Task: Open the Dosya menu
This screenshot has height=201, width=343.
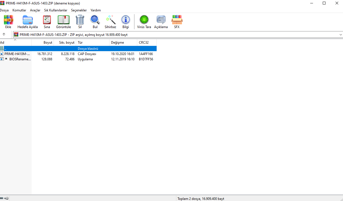Action: 4,10
